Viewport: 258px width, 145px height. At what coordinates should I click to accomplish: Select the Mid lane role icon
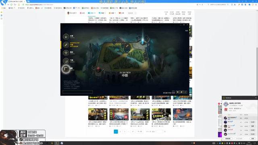[x=66, y=45]
